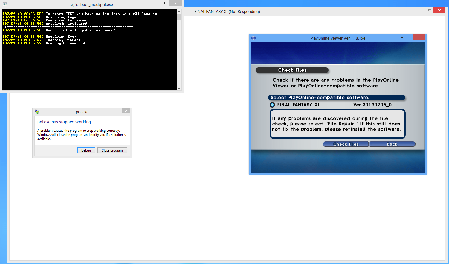
Task: Open PlayOnline Viewer title bar icon menu
Action: (253, 38)
